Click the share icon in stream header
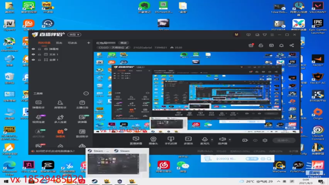This screenshot has width=329, height=185. click(x=292, y=45)
